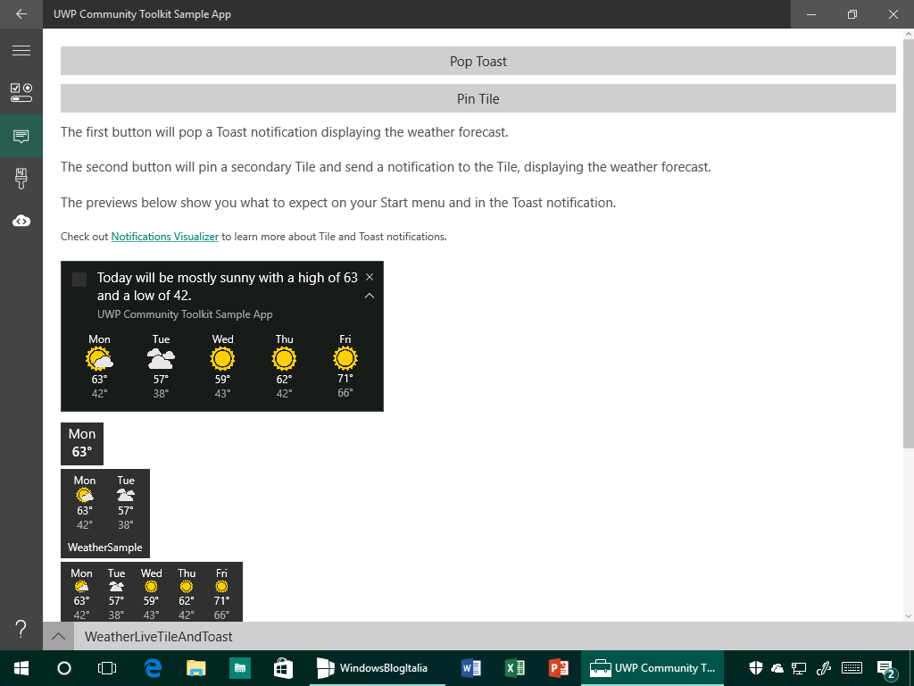Open the Brushes section paintbrush icon
914x686 pixels.
point(21,179)
